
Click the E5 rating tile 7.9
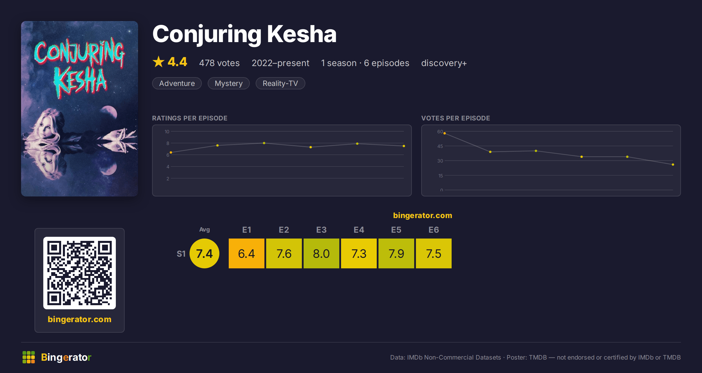[396, 253]
